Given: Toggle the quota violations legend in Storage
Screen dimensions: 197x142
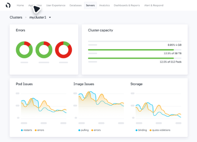Looking at the screenshot, I should (x=160, y=130).
